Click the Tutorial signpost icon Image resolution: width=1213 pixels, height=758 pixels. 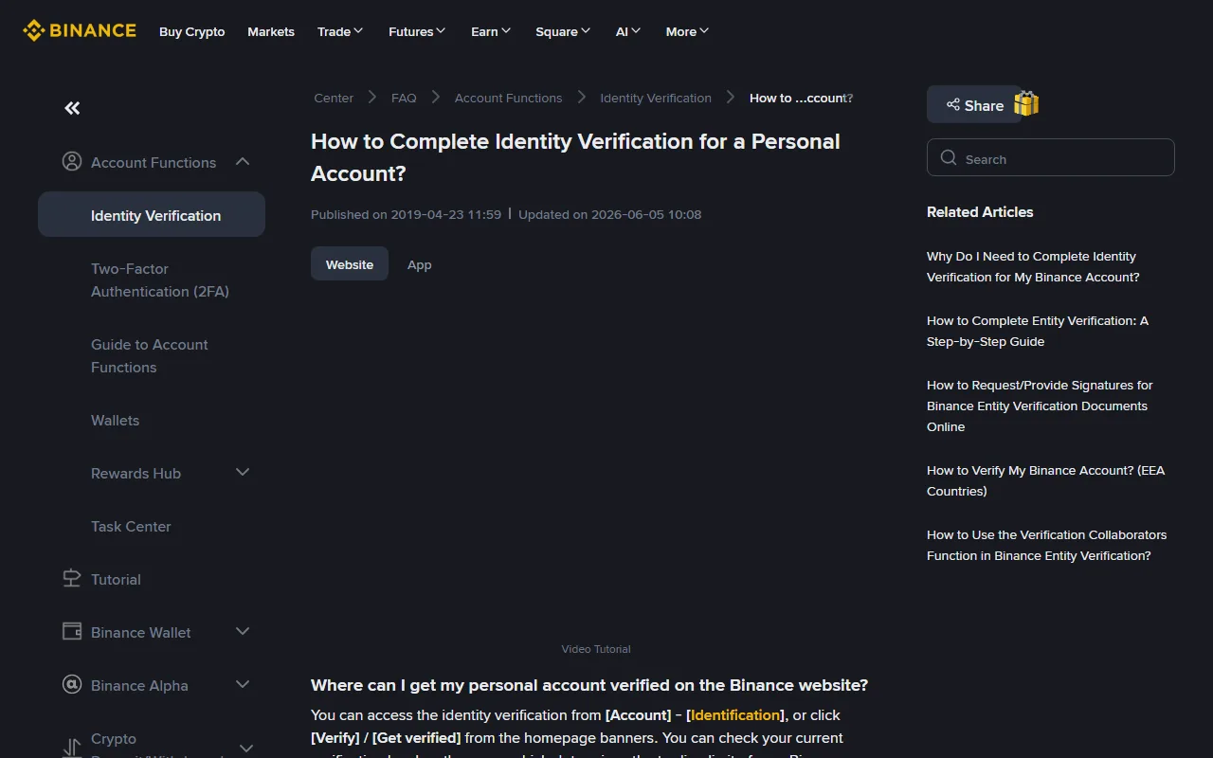point(72,579)
